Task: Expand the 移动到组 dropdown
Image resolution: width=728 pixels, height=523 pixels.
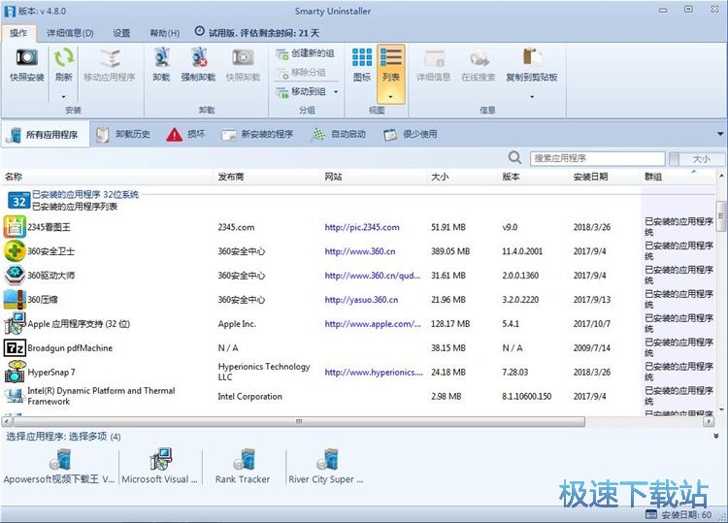Action: point(336,91)
